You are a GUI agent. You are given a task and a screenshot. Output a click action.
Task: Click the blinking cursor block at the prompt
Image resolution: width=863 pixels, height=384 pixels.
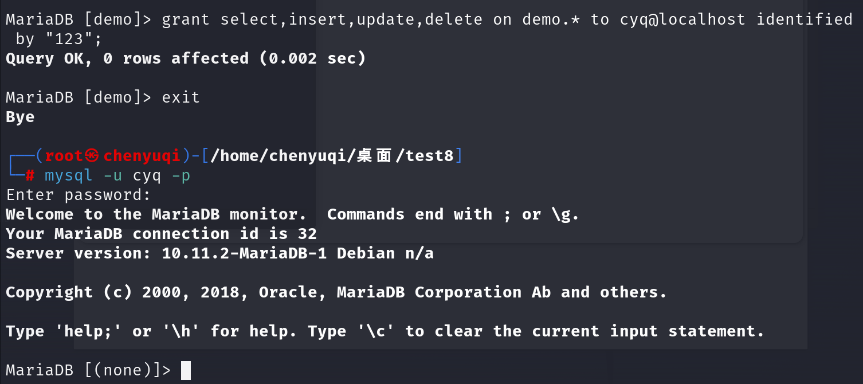pyautogui.click(x=186, y=370)
